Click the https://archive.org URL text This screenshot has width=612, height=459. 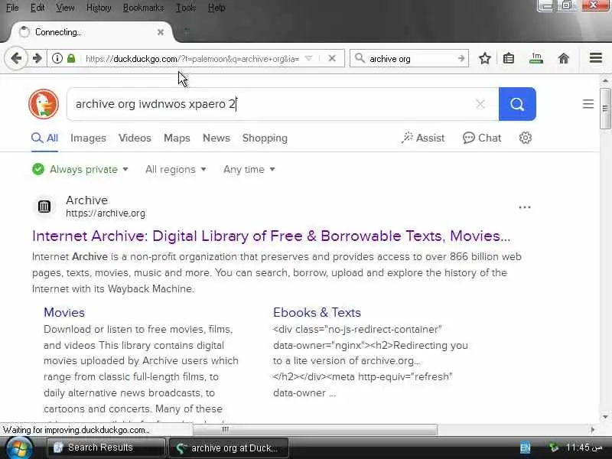click(x=106, y=213)
